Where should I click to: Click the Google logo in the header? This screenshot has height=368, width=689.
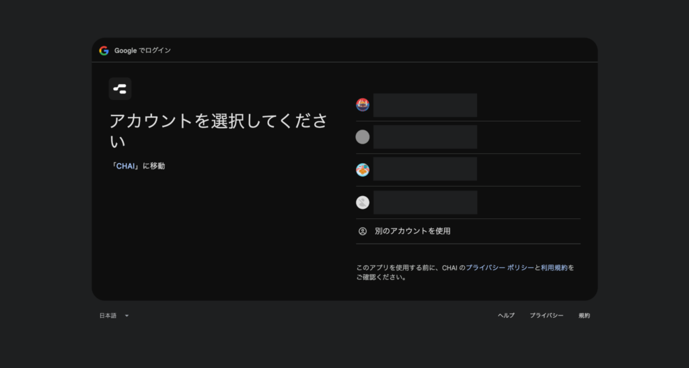tap(104, 50)
